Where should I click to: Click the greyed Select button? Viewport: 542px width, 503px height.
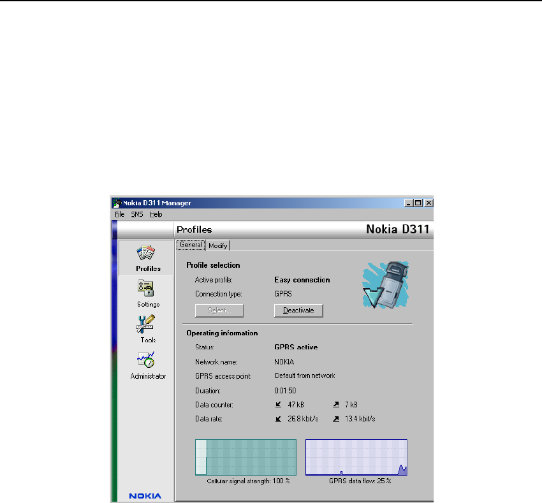click(x=219, y=310)
